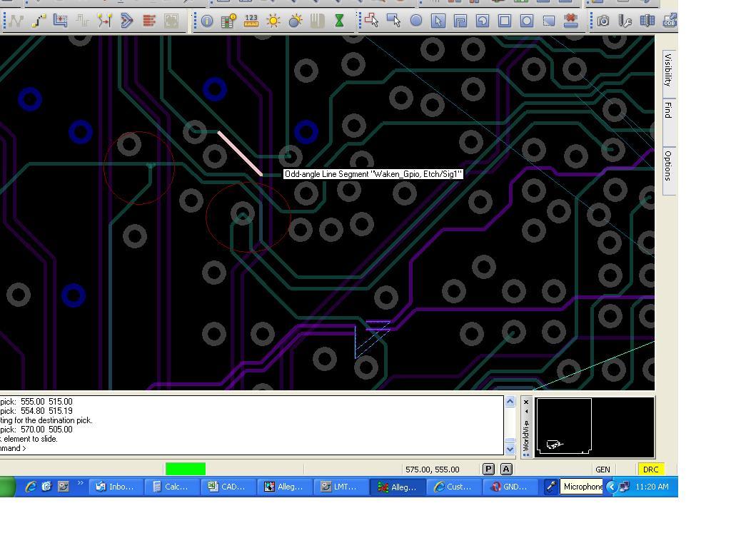The height and width of the screenshot is (548, 731).
Task: Toggle the A button in status bar
Action: coord(506,469)
